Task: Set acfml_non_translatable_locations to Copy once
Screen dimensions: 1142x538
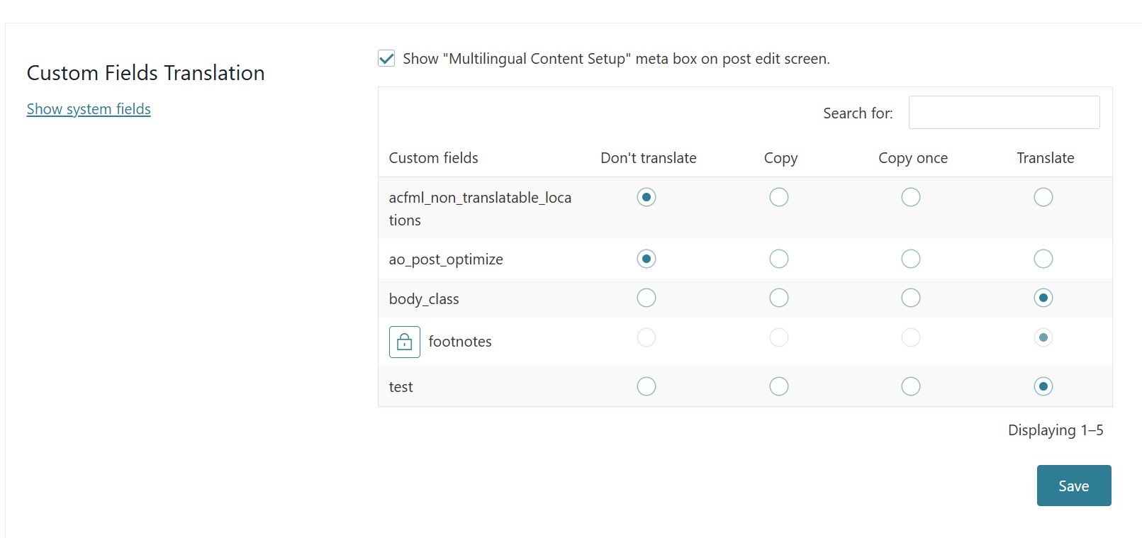Action: click(x=910, y=197)
